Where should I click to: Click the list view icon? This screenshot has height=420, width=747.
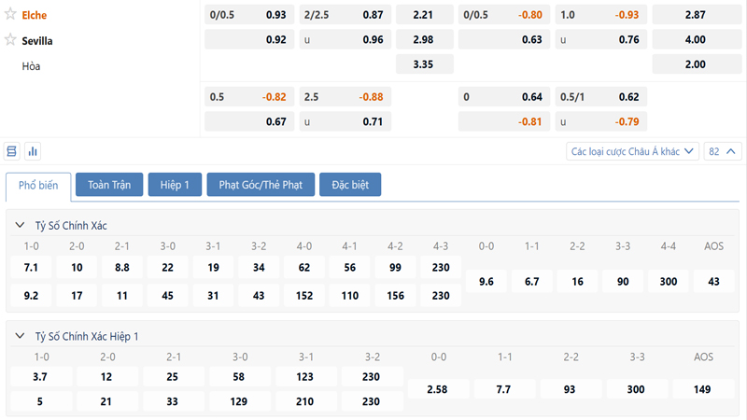[x=12, y=151]
